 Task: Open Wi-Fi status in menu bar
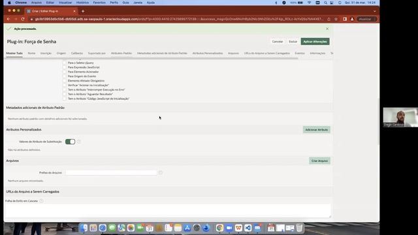click(x=309, y=3)
